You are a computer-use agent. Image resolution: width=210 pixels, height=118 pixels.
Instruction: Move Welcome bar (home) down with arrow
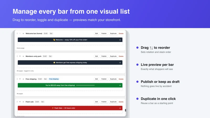point(23,34)
